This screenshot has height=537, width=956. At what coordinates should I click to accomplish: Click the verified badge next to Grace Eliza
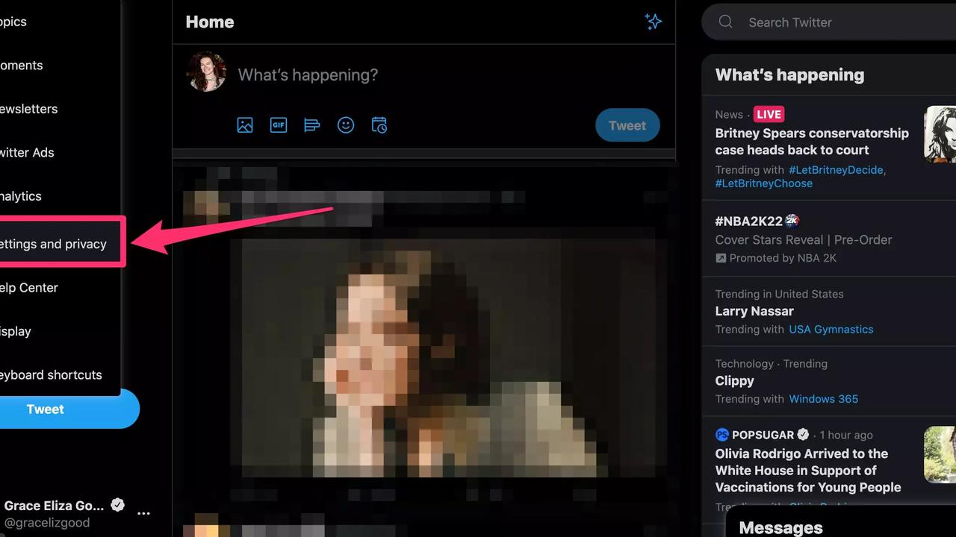pos(117,505)
